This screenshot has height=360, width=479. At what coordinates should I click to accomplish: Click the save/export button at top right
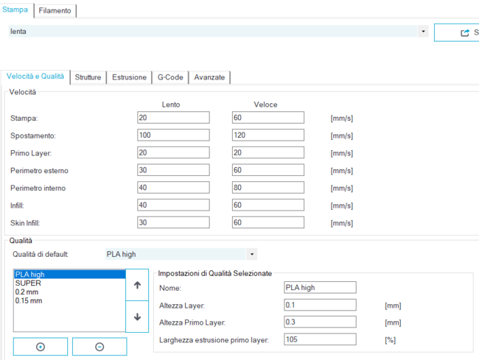[457, 32]
